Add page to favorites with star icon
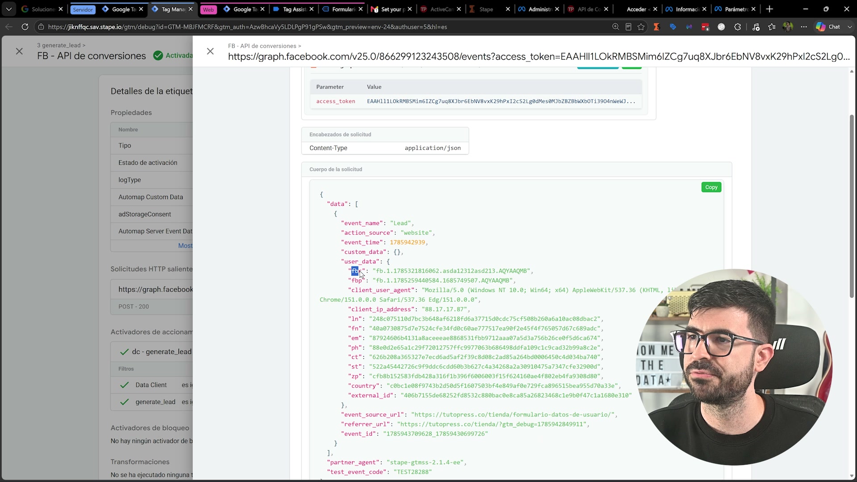Image resolution: width=857 pixels, height=482 pixels. point(641,27)
